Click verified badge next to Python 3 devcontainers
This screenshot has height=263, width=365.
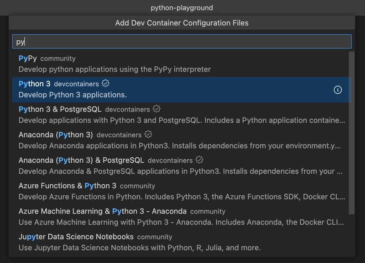tap(106, 84)
